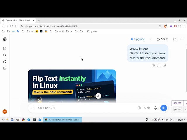Open the 'tools' bookmarks folder
Viewport: 187px width, 140px height.
click(59, 32)
